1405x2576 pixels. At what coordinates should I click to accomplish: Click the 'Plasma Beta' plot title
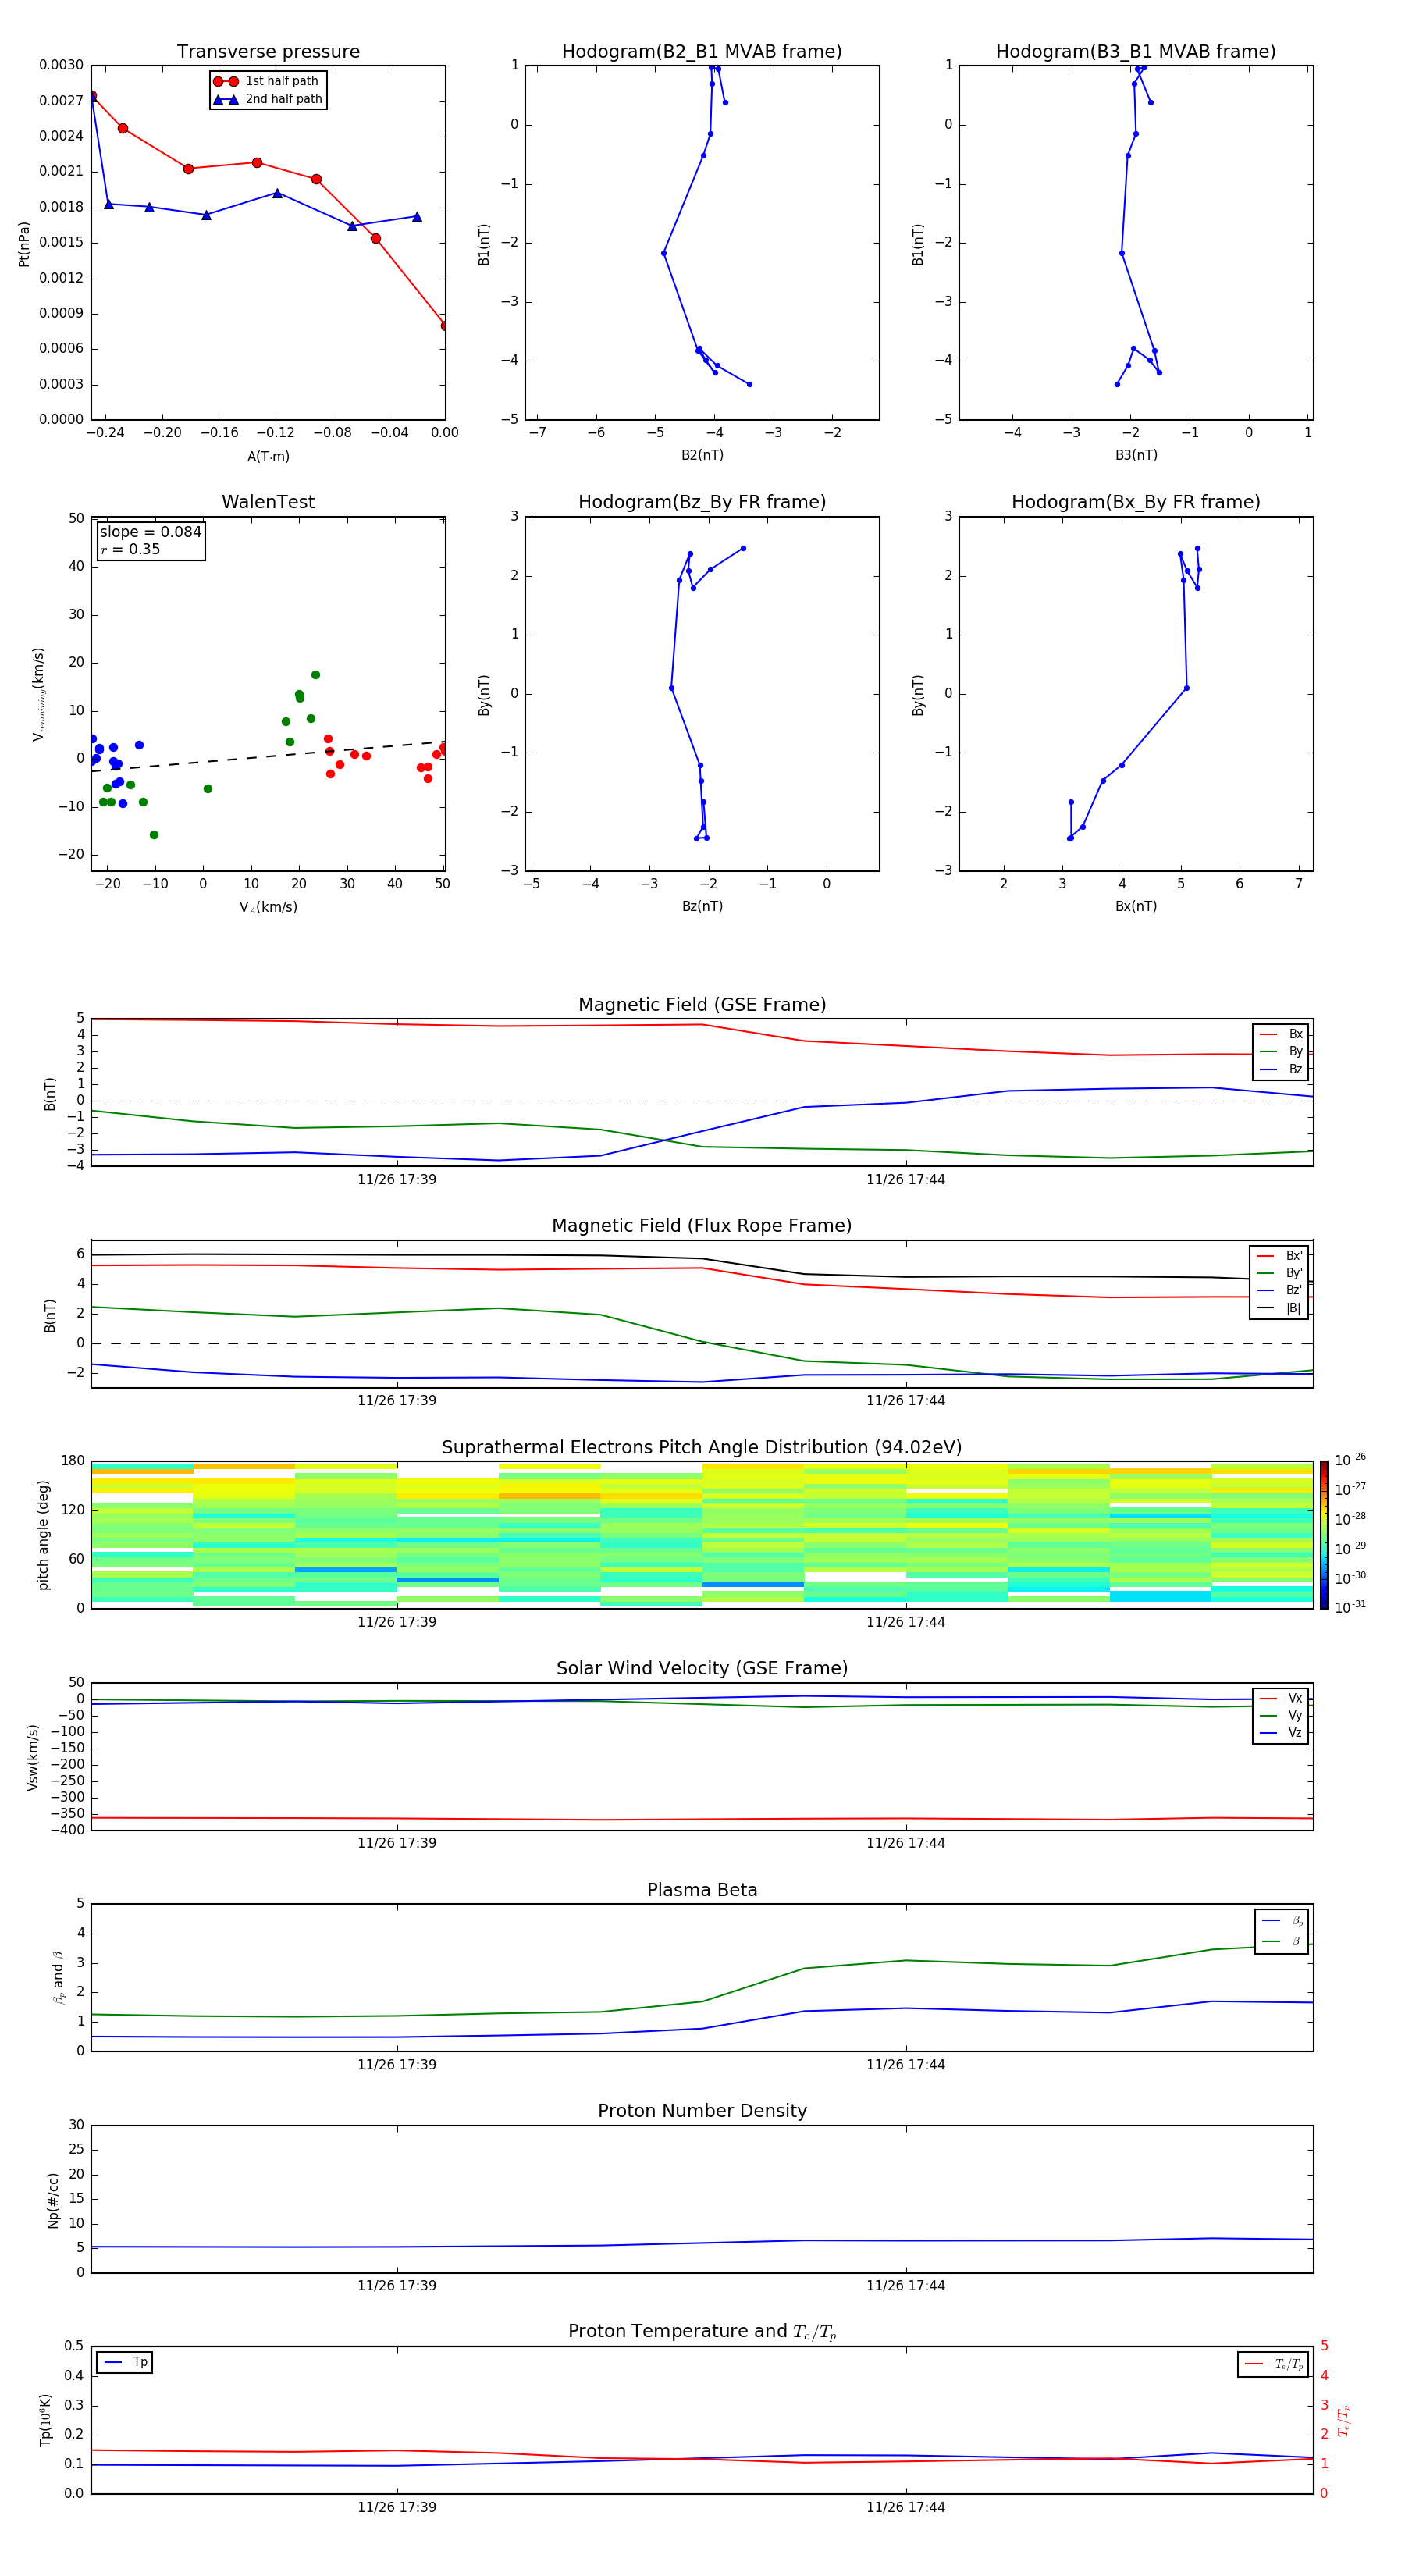702,1890
